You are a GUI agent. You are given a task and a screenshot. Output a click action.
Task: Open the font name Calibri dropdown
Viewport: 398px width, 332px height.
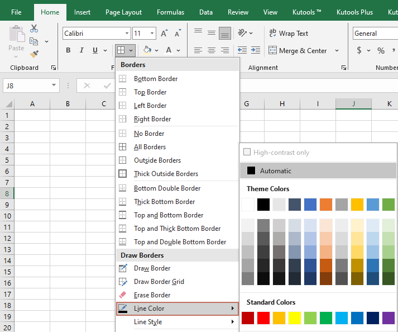(127, 34)
